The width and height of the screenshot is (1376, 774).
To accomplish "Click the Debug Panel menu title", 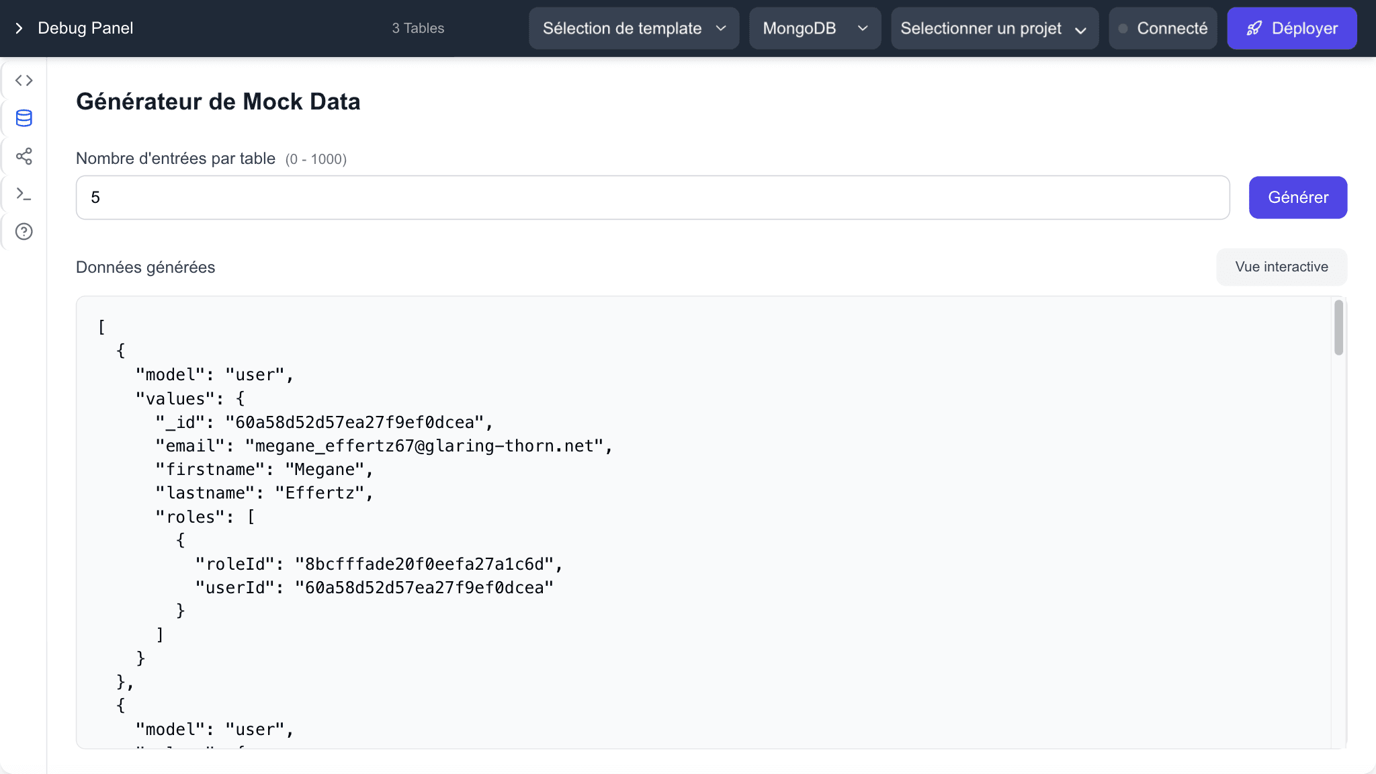I will point(85,28).
